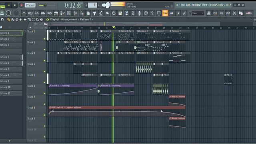
Task: Click the Shift modifier button
Action: point(228,13)
